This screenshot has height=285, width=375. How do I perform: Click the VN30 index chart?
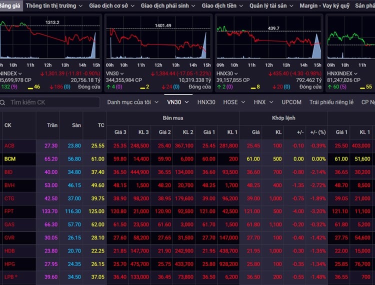point(158,37)
